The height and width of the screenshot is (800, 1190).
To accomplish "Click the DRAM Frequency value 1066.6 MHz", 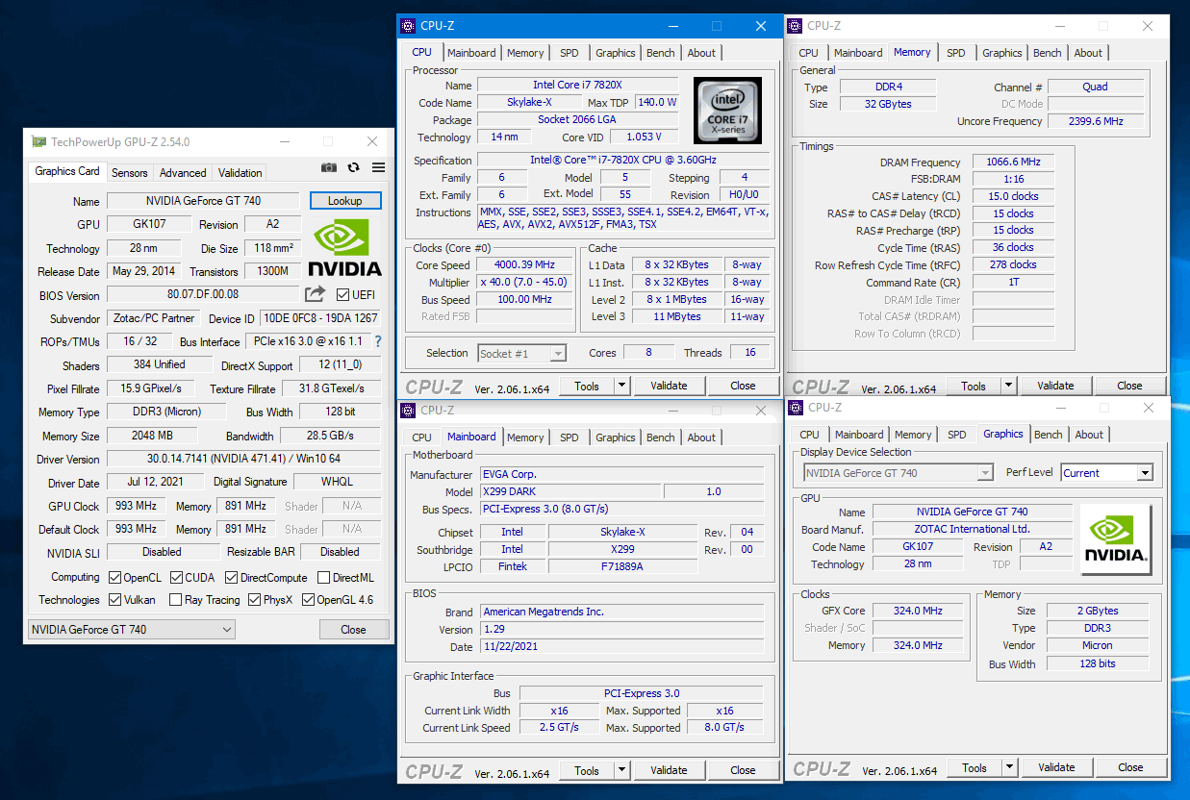I will [x=1013, y=162].
